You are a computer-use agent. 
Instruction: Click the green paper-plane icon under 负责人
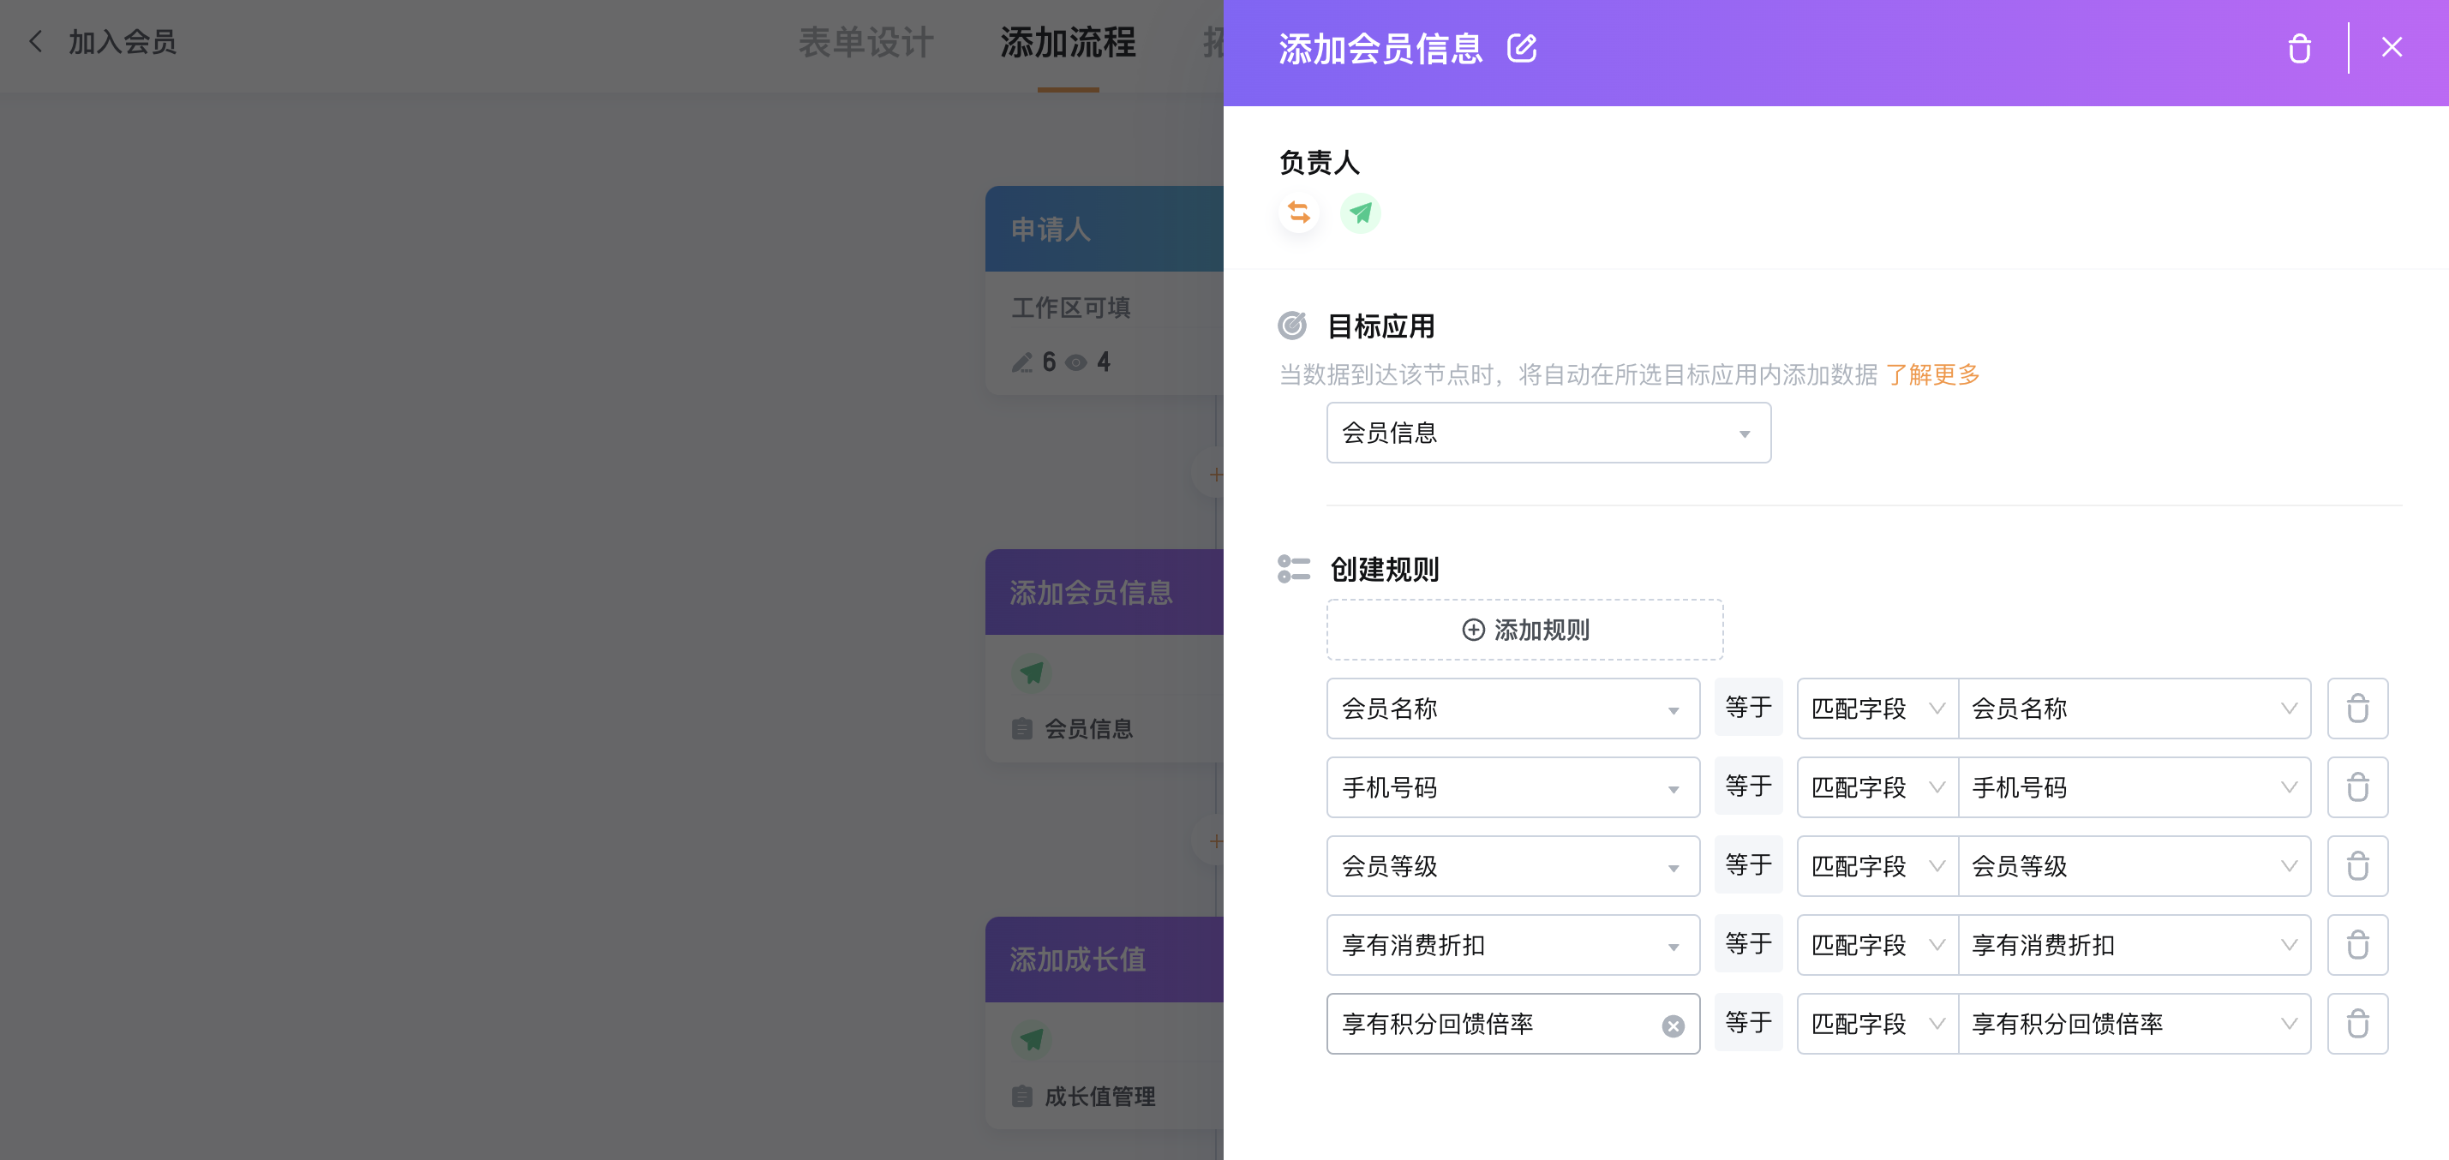(x=1361, y=212)
